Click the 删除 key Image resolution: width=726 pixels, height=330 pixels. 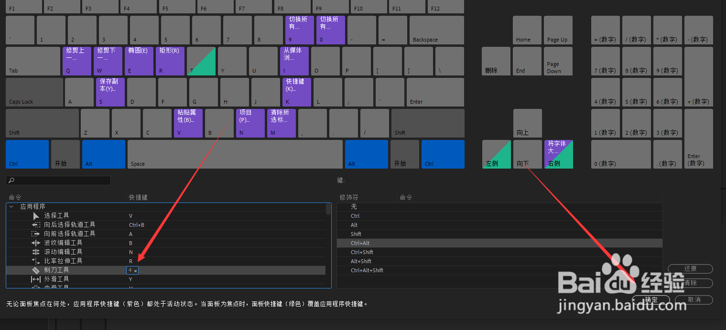[x=496, y=61]
